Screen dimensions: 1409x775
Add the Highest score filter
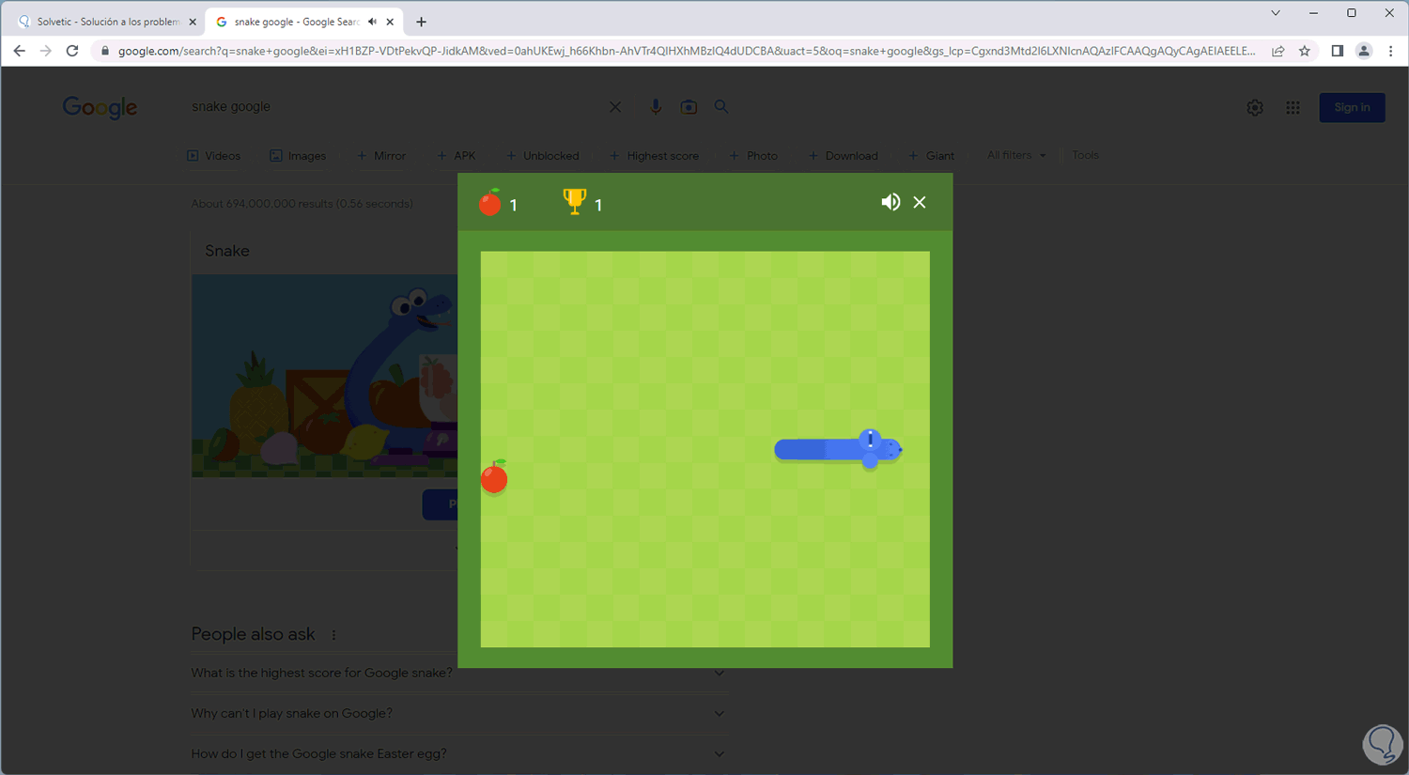654,156
